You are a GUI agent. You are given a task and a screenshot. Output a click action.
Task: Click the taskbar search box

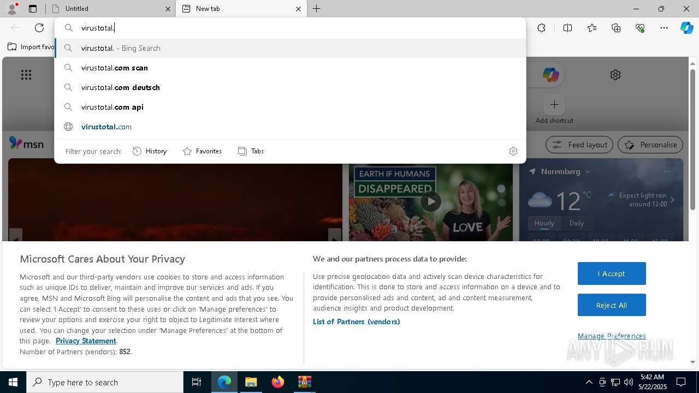click(105, 382)
